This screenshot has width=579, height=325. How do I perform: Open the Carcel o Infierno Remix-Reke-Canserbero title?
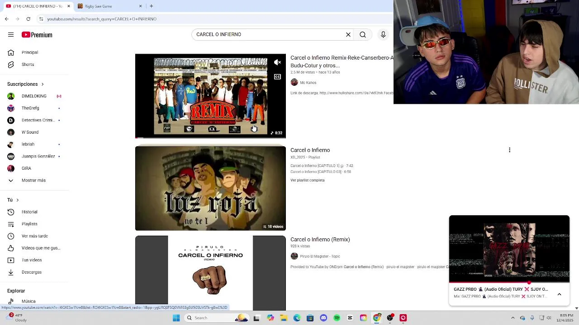tap(342, 61)
